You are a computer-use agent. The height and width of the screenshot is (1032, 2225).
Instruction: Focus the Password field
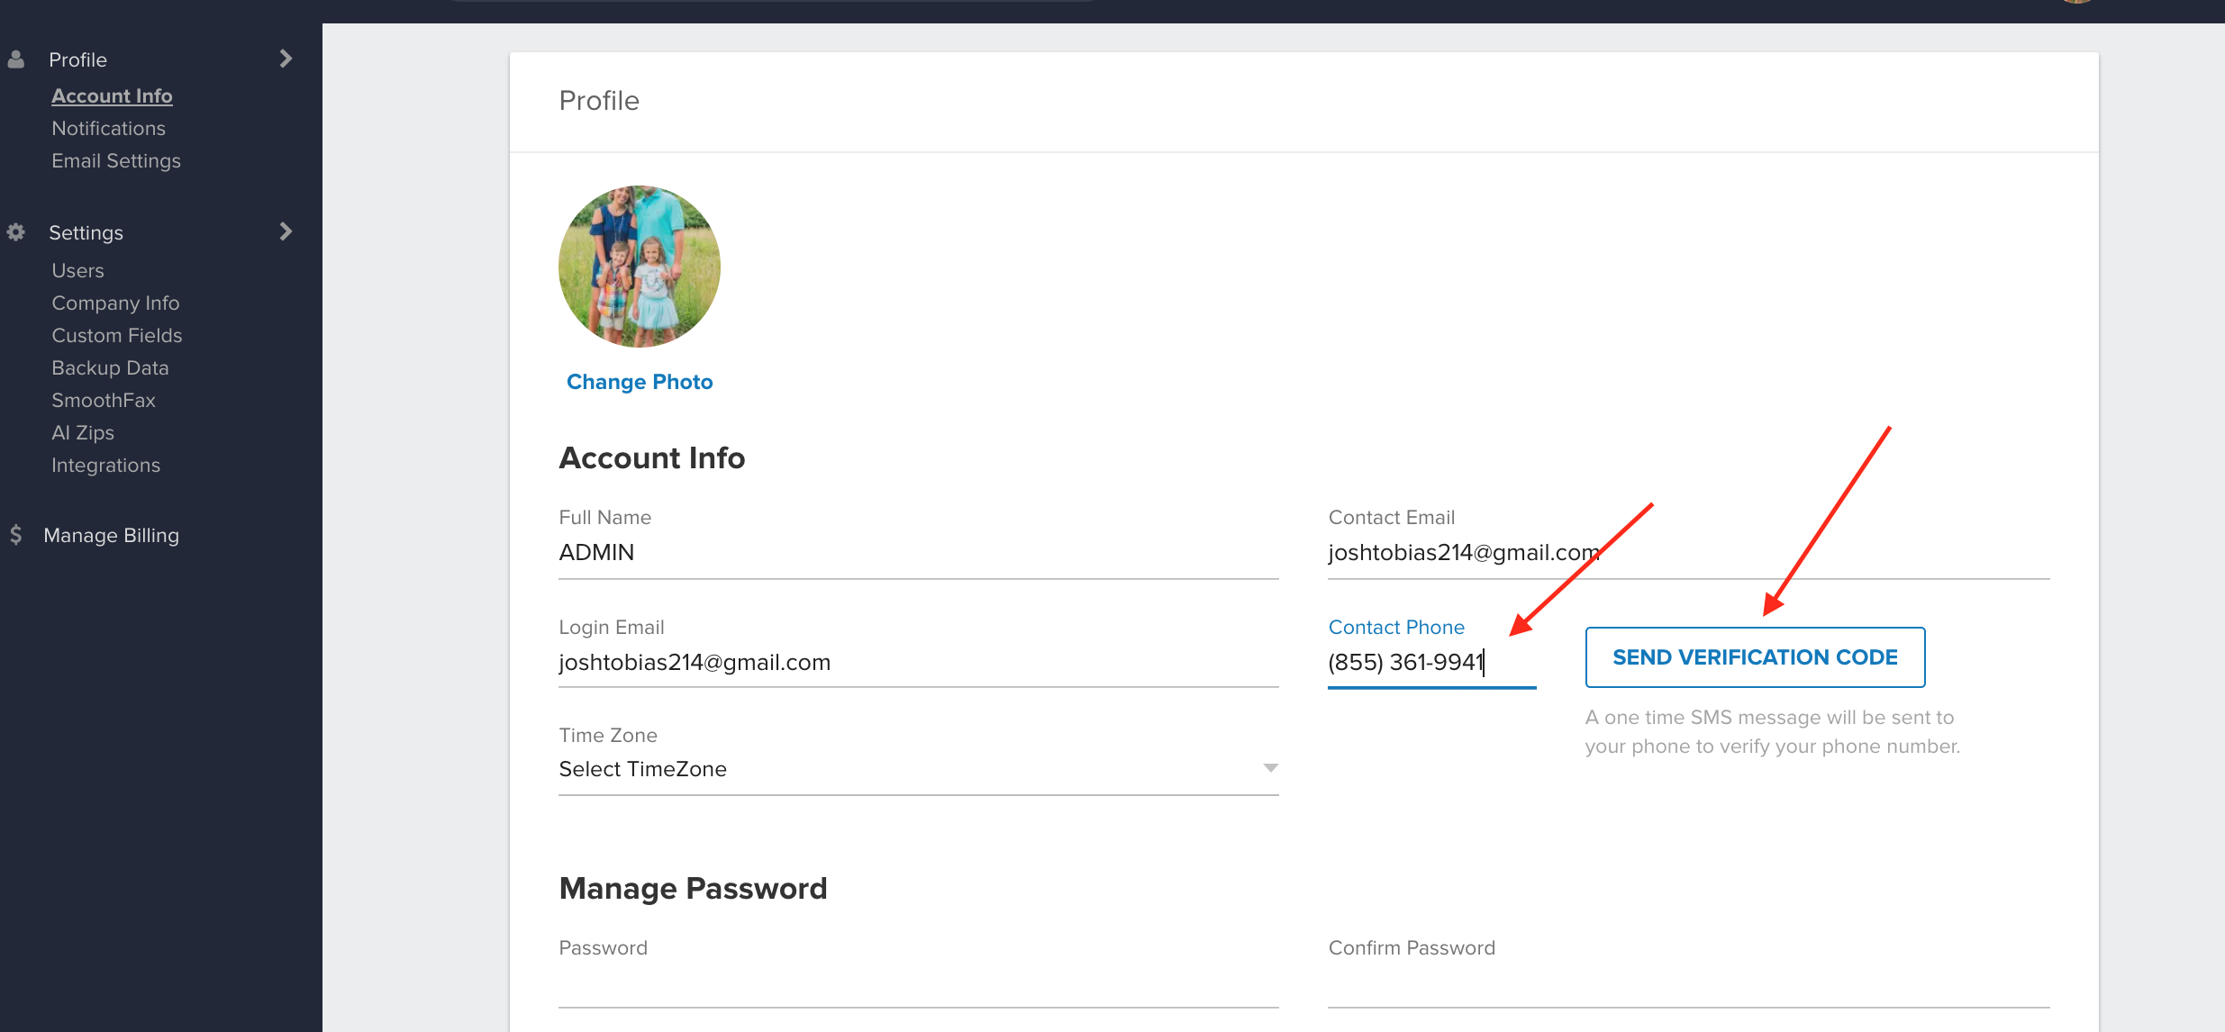point(918,986)
